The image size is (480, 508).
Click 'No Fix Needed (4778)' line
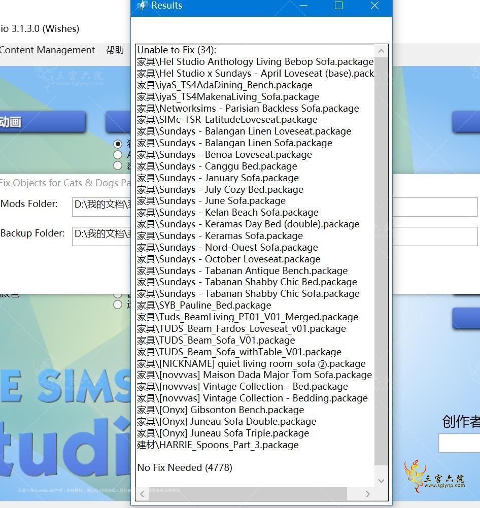pyautogui.click(x=185, y=467)
